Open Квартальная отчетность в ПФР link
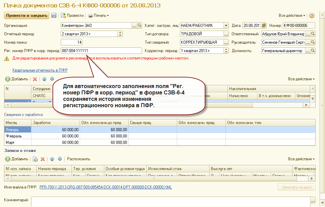The image size is (325, 207). (x=40, y=70)
